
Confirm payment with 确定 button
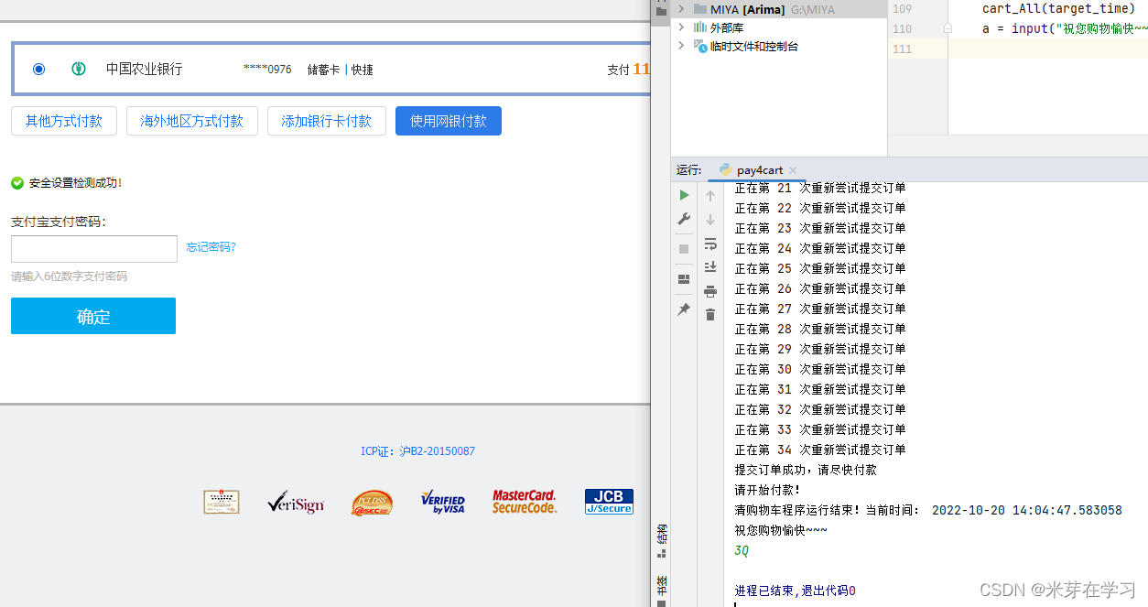click(x=93, y=316)
